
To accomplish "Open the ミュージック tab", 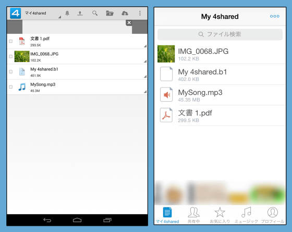I will [x=246, y=215].
